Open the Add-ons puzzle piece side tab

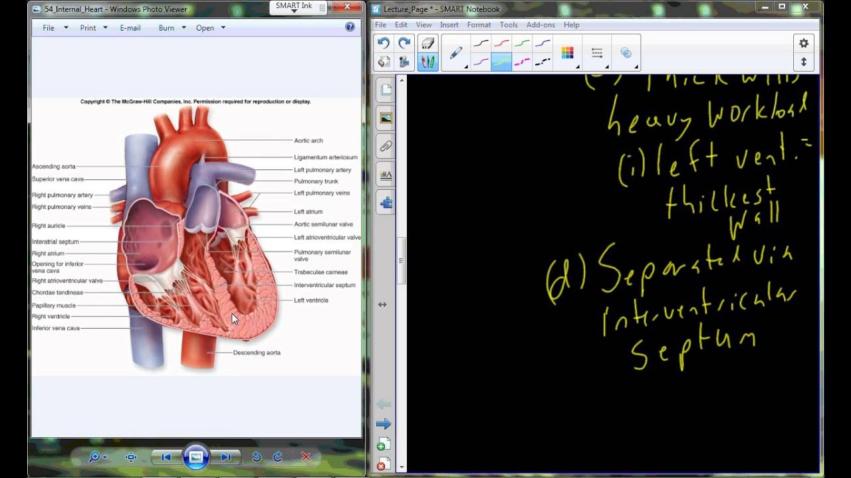386,203
